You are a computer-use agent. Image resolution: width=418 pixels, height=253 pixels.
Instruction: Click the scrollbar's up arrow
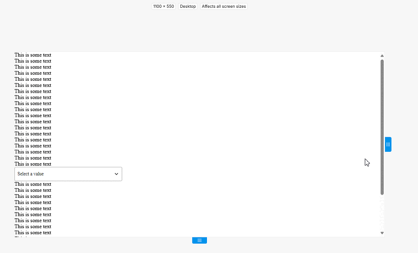pos(382,55)
